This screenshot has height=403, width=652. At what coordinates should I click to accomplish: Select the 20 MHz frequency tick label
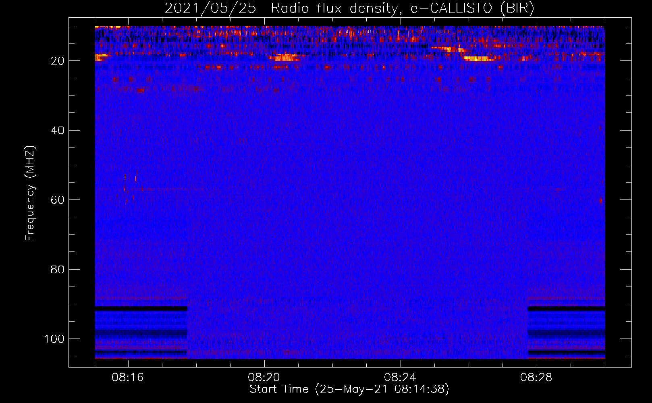[x=58, y=61]
